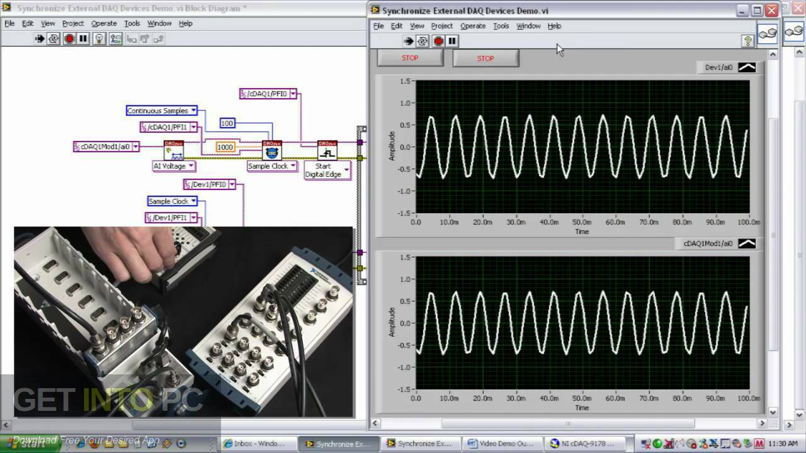Viewport: 806px width, 453px height.
Task: Click the front panel scroll down arrow
Action: (x=774, y=412)
